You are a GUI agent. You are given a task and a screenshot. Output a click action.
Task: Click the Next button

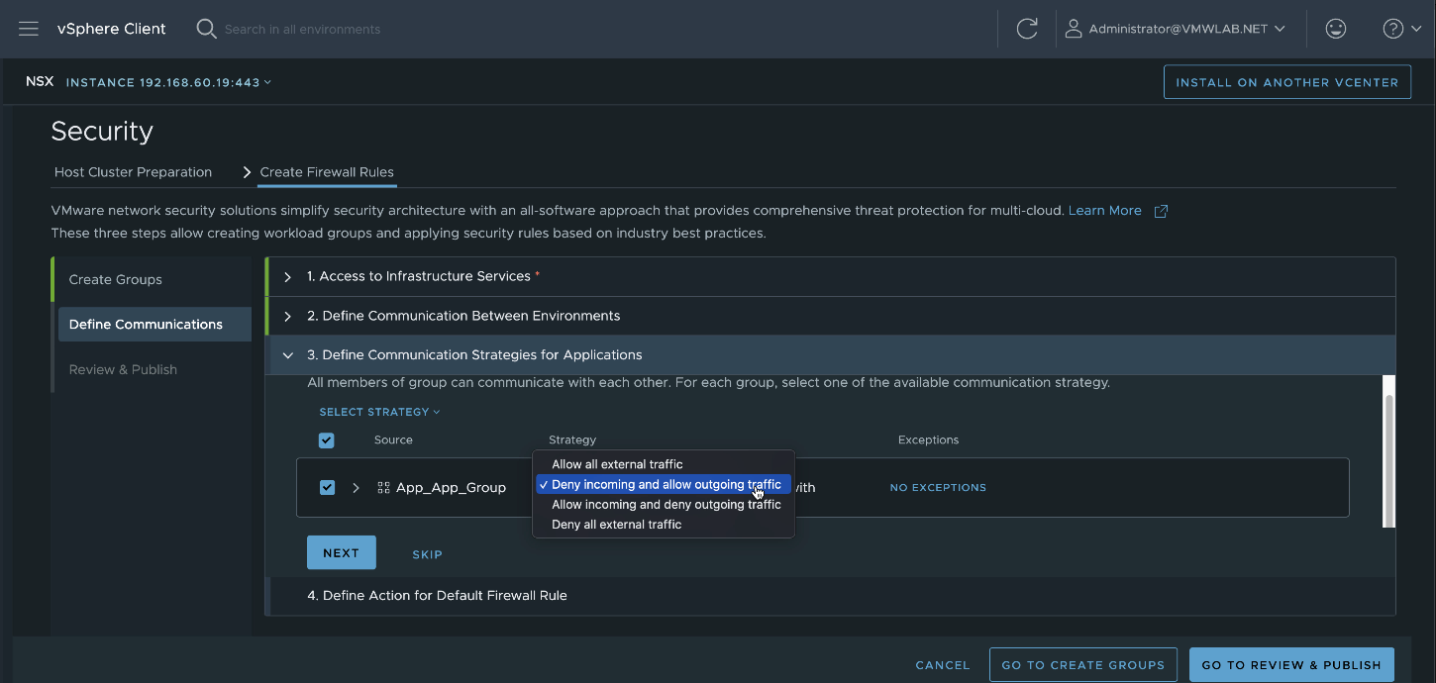pyautogui.click(x=342, y=552)
